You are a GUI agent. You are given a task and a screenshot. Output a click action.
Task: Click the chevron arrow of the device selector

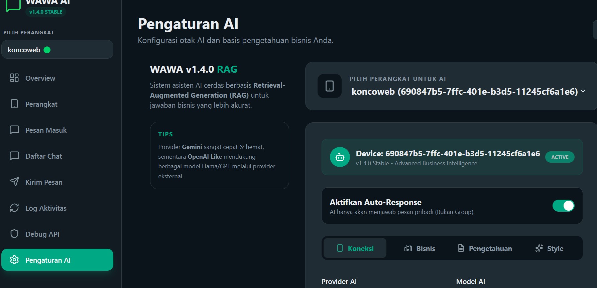(583, 91)
